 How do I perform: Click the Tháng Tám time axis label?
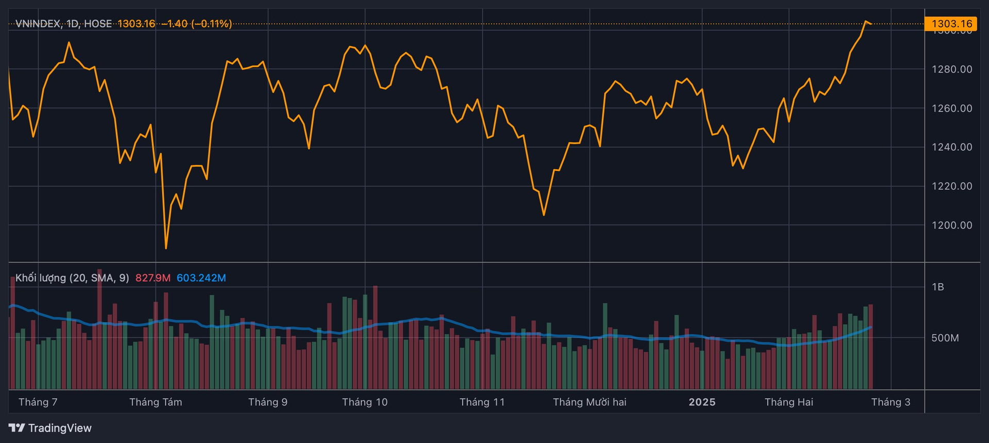click(156, 402)
